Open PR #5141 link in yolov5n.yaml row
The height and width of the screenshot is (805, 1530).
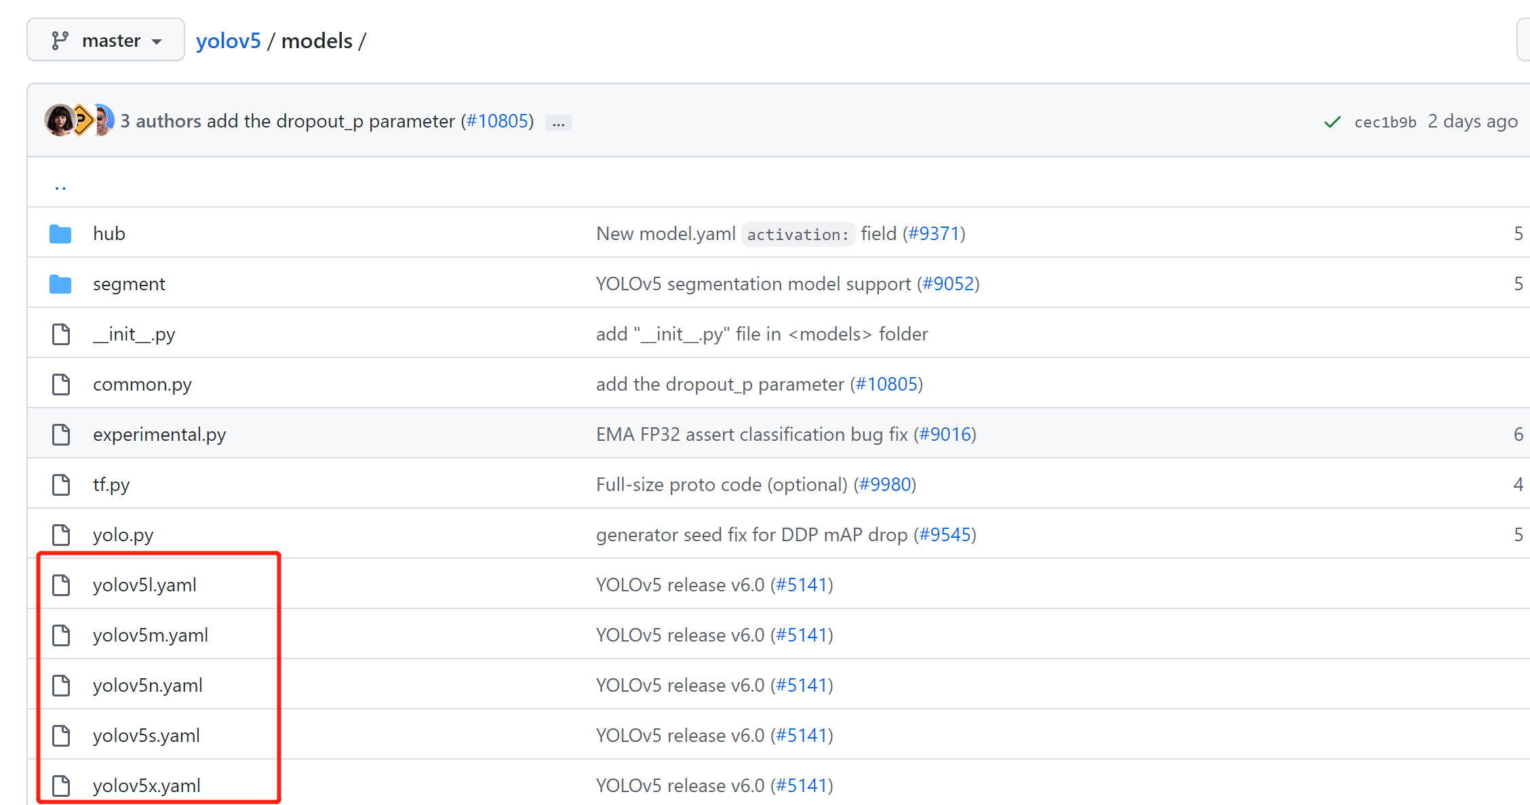click(x=802, y=685)
